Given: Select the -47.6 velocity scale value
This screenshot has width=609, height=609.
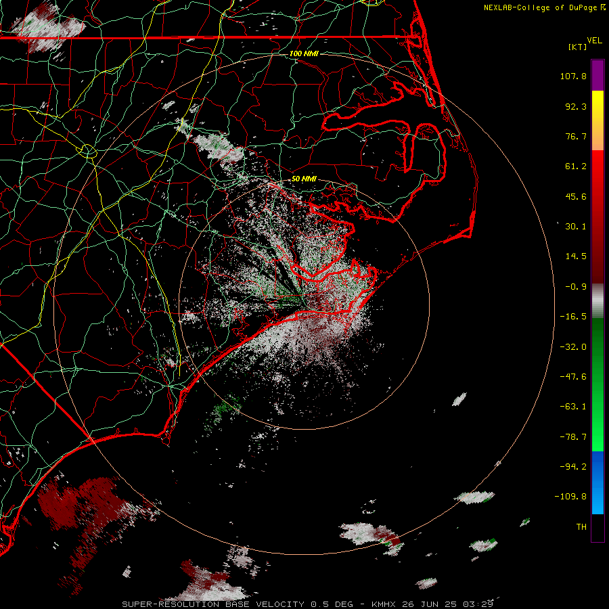Looking at the screenshot, I should (573, 377).
